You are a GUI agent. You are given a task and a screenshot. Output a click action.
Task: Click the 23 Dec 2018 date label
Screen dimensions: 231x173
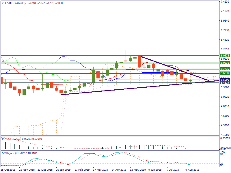[45, 170]
